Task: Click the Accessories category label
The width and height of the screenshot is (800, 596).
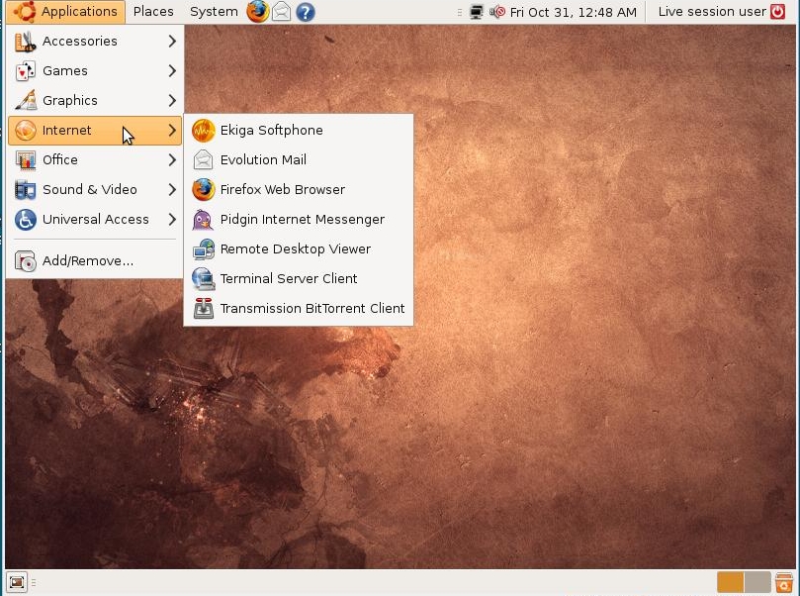Action: coord(79,41)
